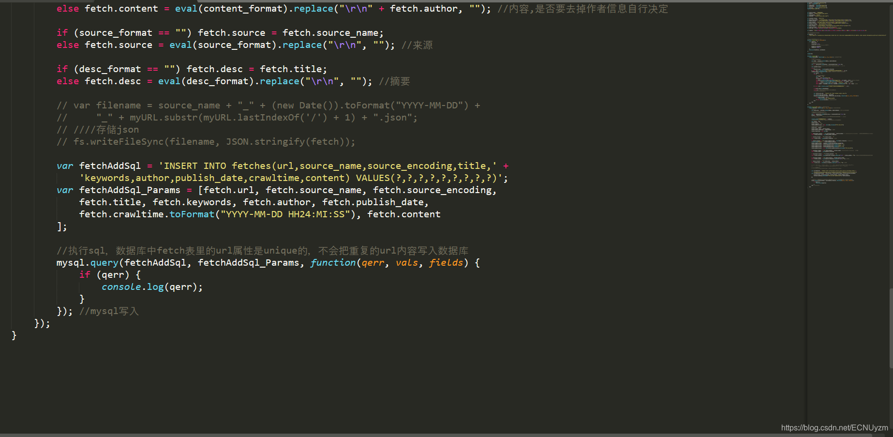
Task: Click the '//摘要' comment
Action: click(x=394, y=81)
